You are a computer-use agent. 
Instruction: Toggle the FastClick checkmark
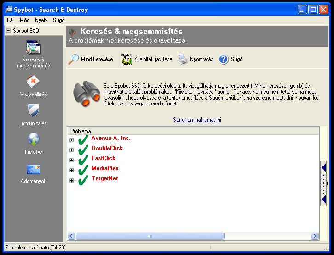coord(83,160)
